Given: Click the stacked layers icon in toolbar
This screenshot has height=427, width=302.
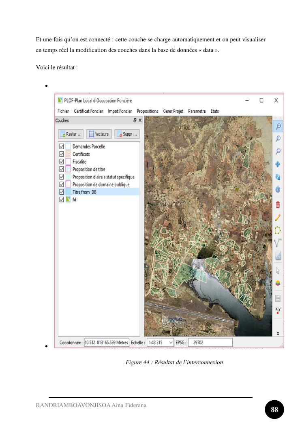Looking at the screenshot, I should pos(278,283).
